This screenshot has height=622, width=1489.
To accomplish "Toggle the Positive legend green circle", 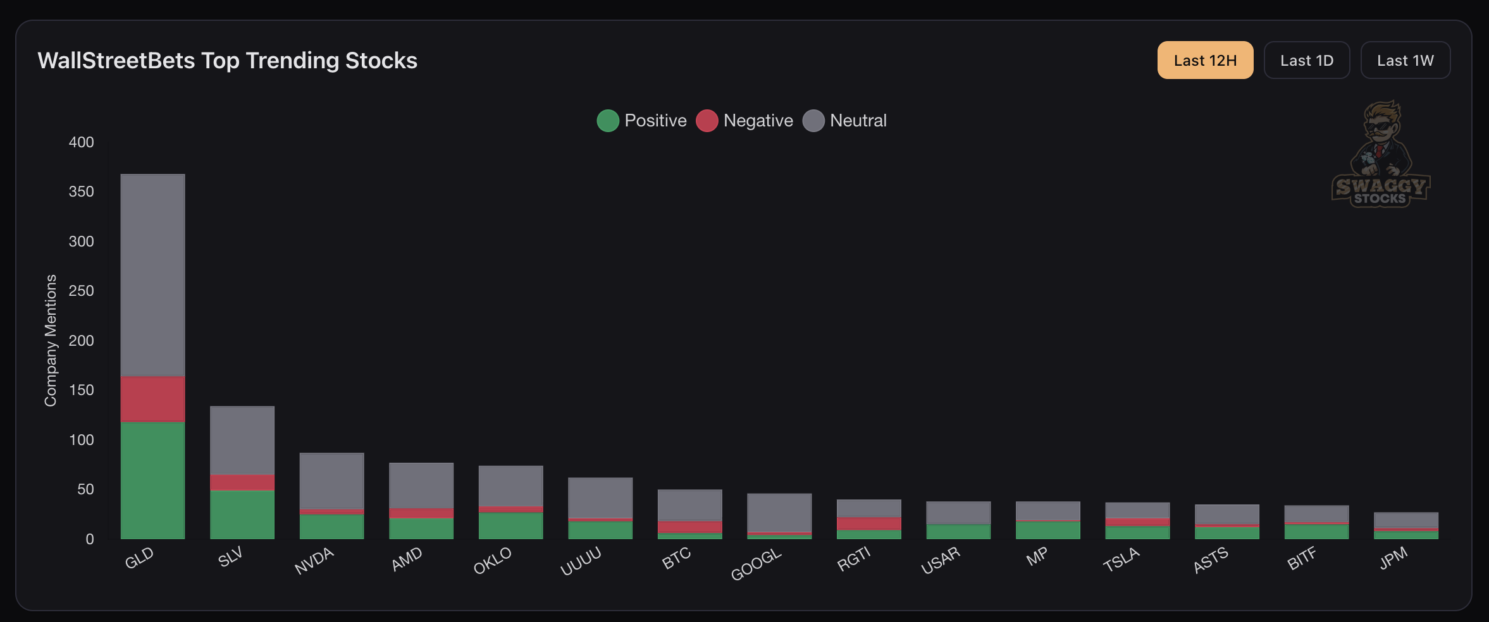I will pos(607,121).
